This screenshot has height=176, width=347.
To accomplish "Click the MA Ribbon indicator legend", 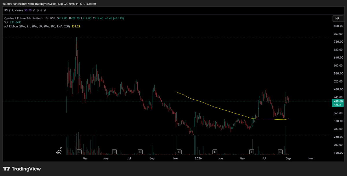I will [x=37, y=26].
